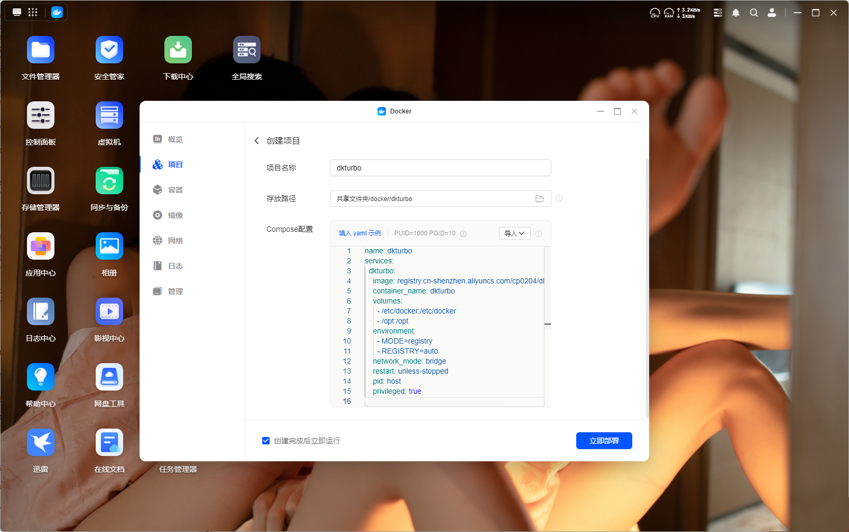Click '- MODE=registry' environment line
This screenshot has height=532, width=849.
coord(404,341)
